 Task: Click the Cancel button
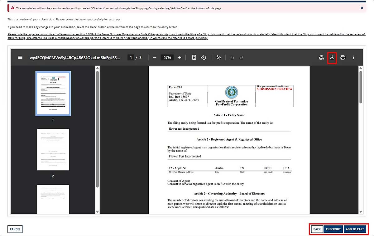(15, 229)
